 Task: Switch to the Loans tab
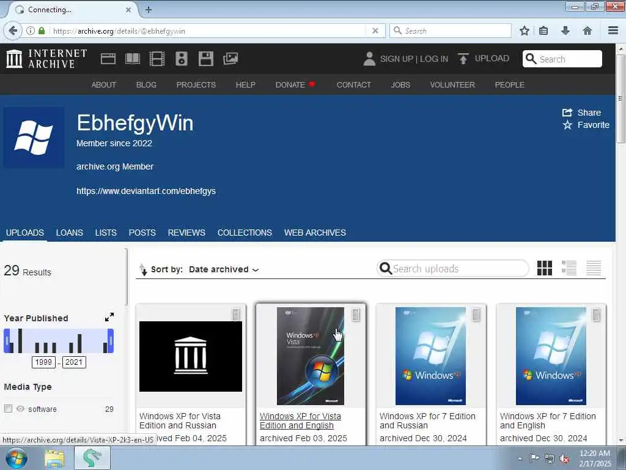(70, 233)
